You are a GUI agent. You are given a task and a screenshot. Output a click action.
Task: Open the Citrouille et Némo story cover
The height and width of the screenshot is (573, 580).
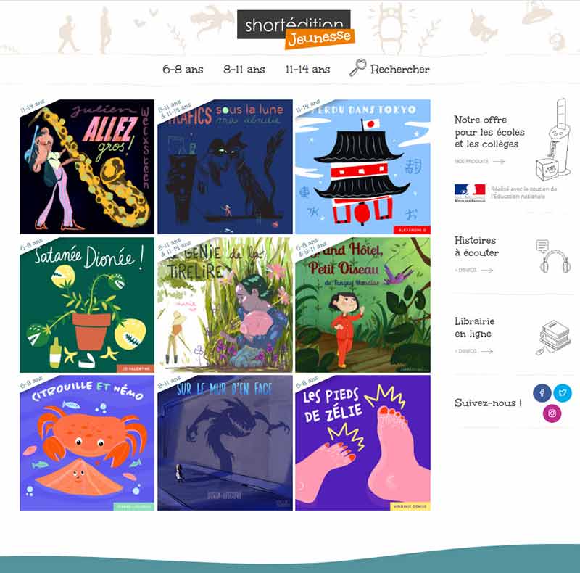coord(87,443)
